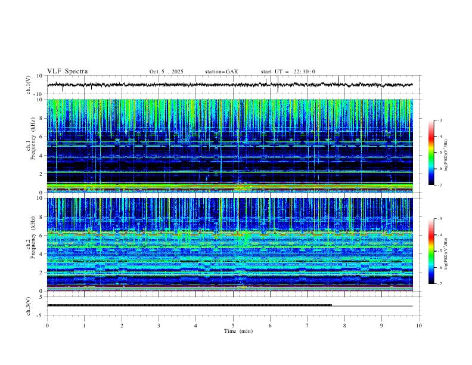Click the ch.1 voltage waveform trace
This screenshot has width=472, height=365.
230,85
